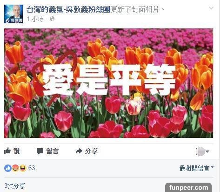Screen dimensions: 221x192
Task: Click the 留言 comment button label
Action: (x=53, y=151)
